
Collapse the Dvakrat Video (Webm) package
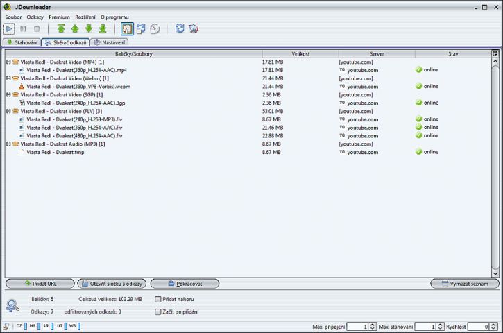pyautogui.click(x=8, y=78)
